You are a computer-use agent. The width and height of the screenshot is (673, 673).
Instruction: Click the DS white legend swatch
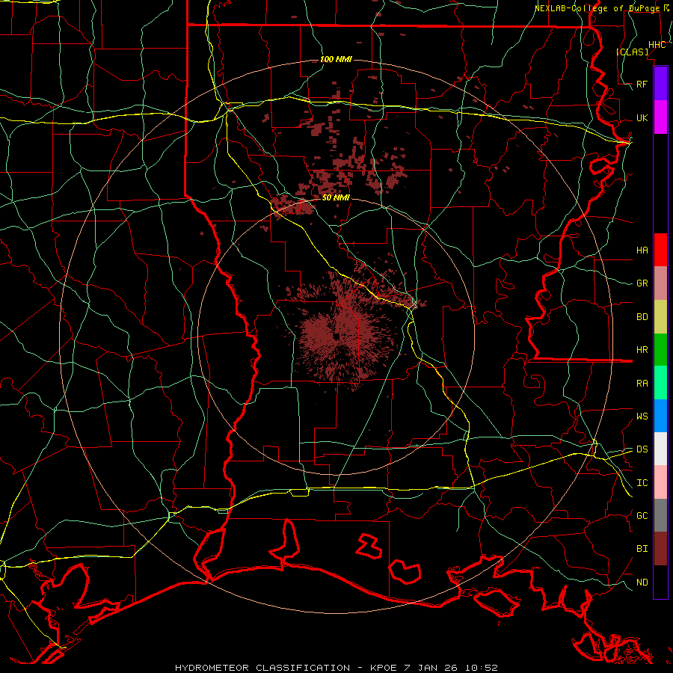[x=660, y=449]
